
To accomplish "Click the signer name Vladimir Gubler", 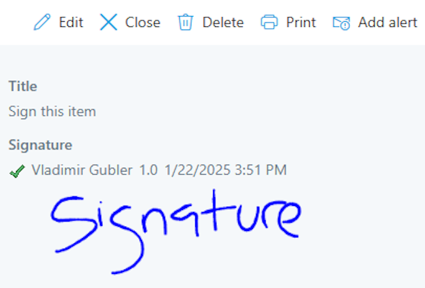I will click(x=82, y=170).
